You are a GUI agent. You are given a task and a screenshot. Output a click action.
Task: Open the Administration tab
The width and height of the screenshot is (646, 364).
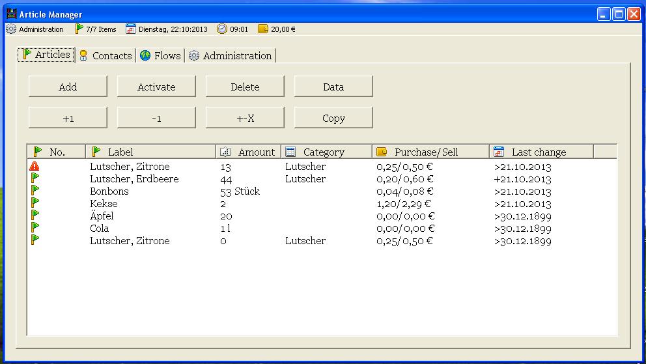pos(231,55)
